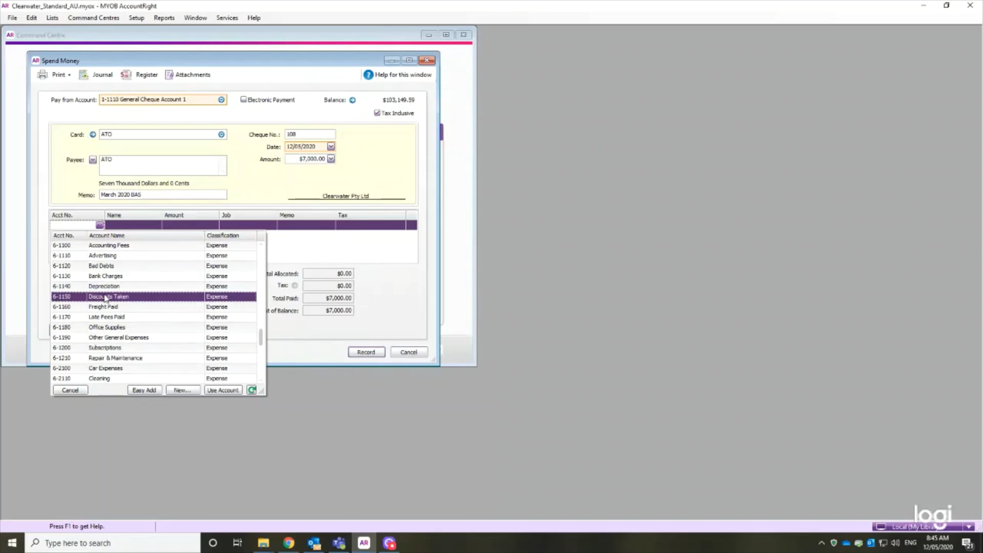Refresh the accounts list with green icon
This screenshot has height=553, width=983.
click(251, 390)
